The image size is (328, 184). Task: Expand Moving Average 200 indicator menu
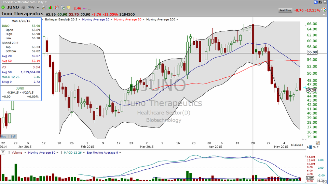[177, 19]
